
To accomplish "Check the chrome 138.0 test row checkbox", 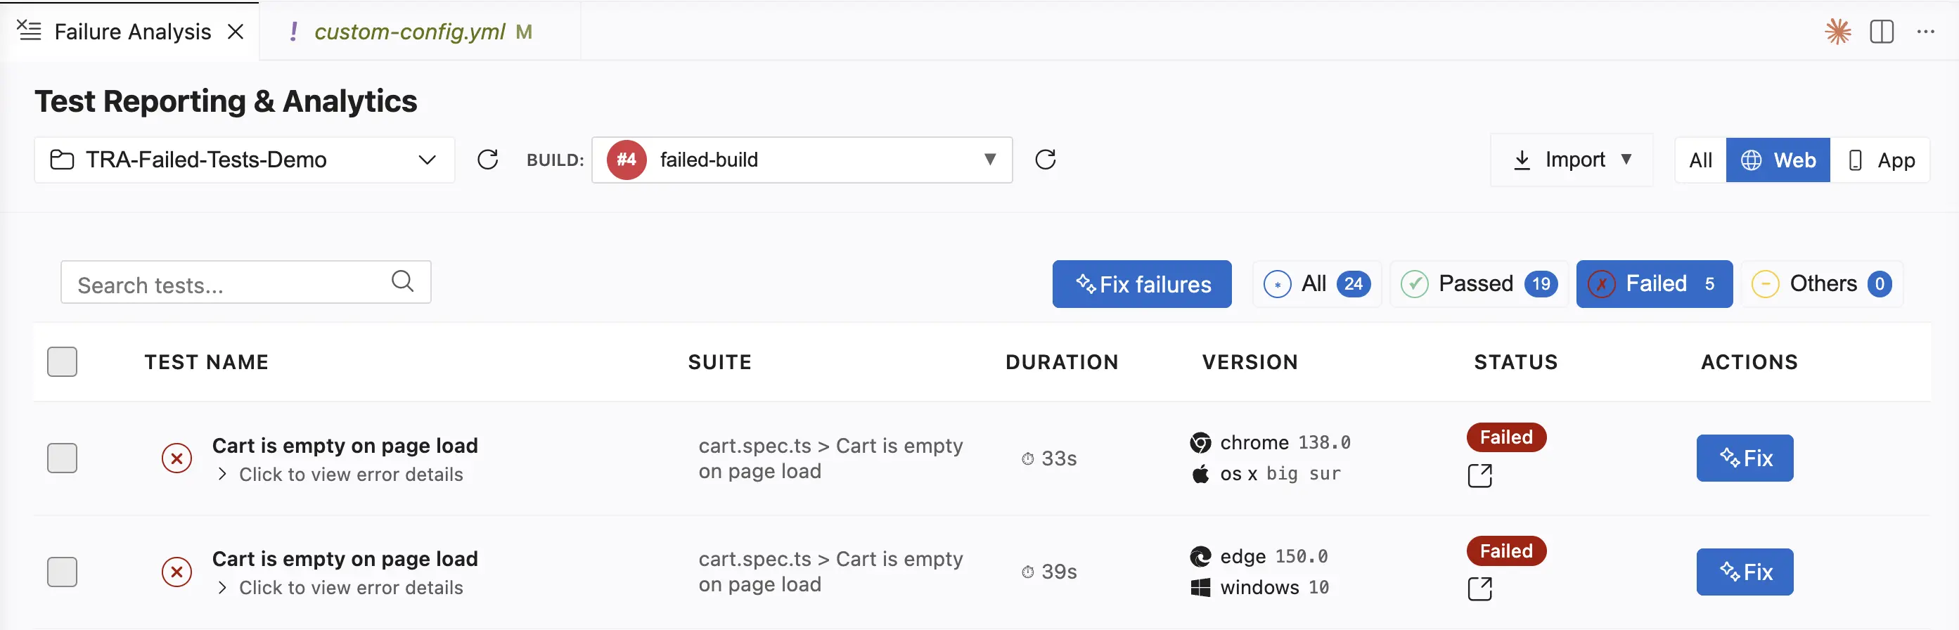I will [63, 458].
